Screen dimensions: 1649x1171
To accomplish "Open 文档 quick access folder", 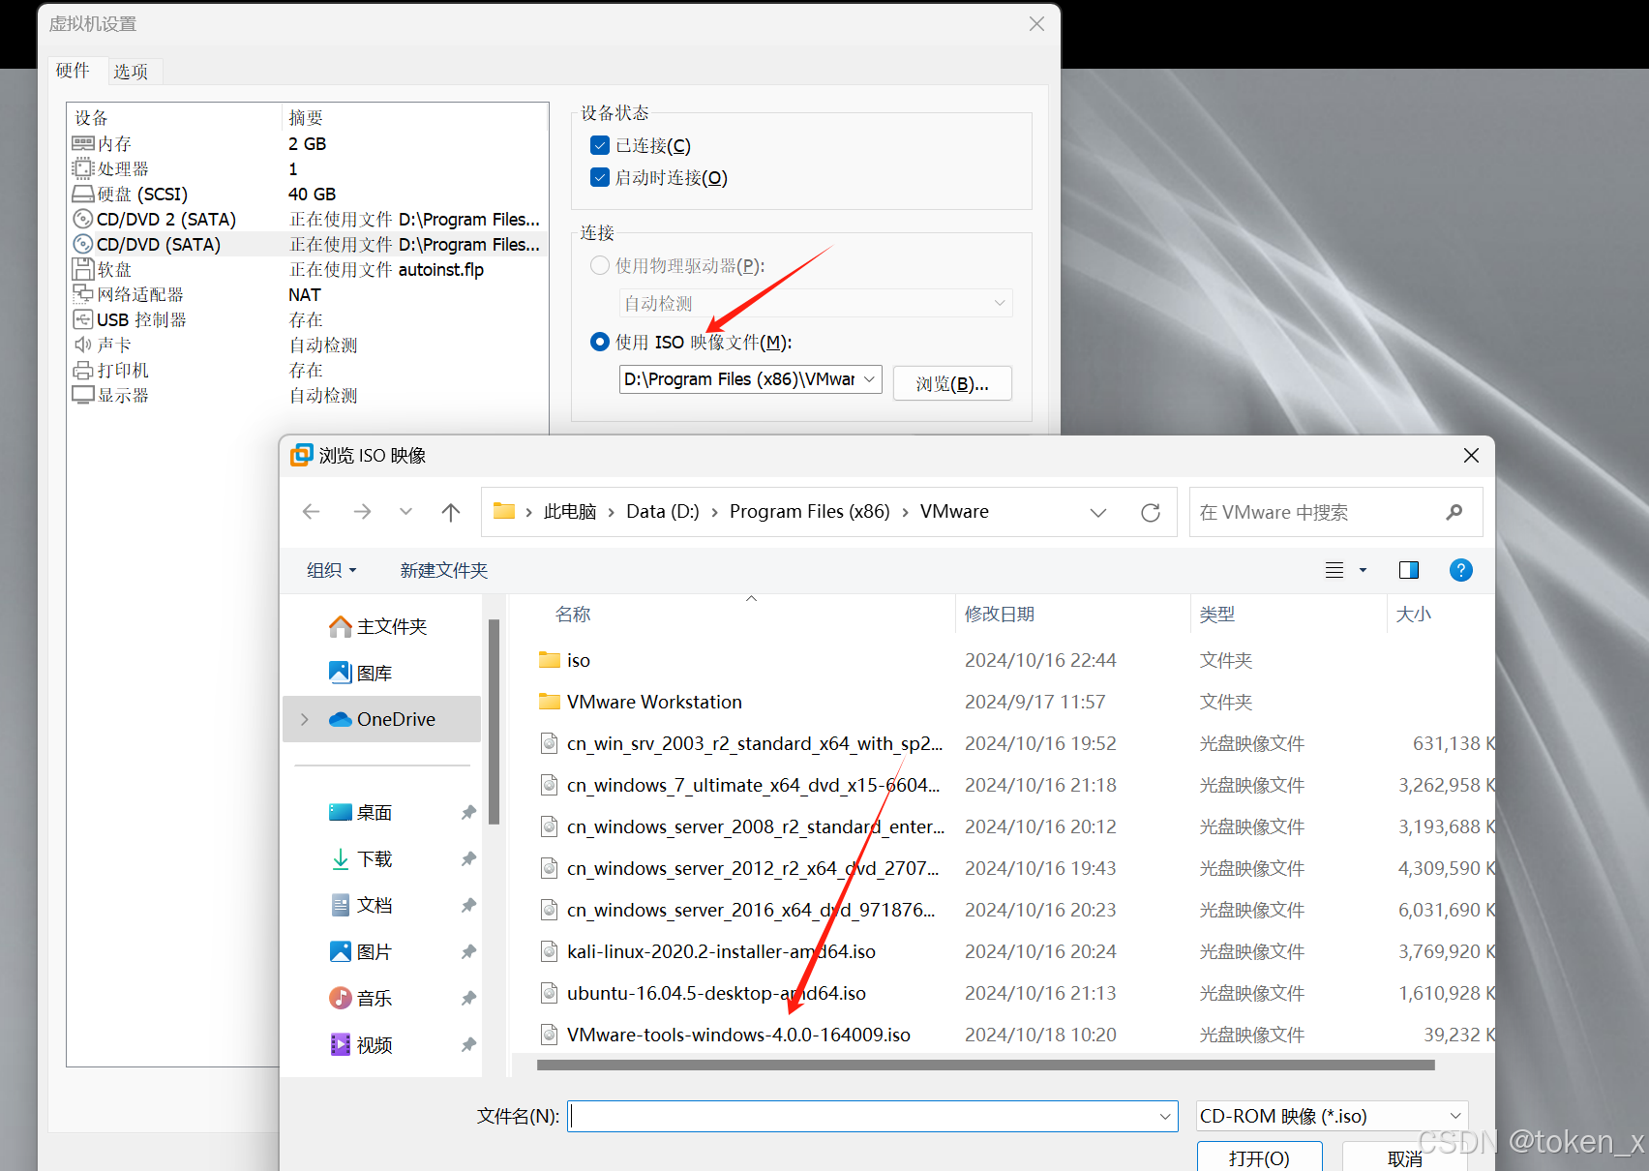I will coord(361,906).
